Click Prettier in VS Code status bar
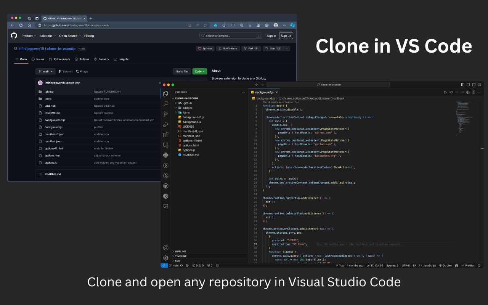 click(468, 265)
